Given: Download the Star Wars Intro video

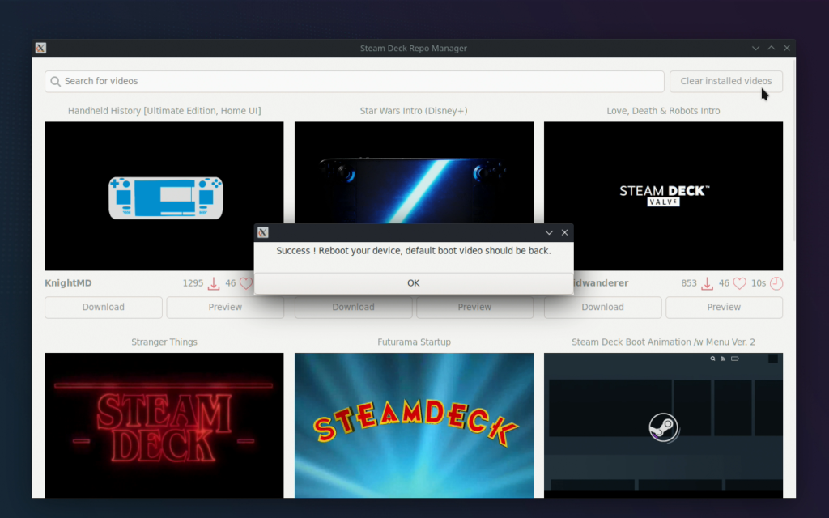Looking at the screenshot, I should click(x=353, y=307).
